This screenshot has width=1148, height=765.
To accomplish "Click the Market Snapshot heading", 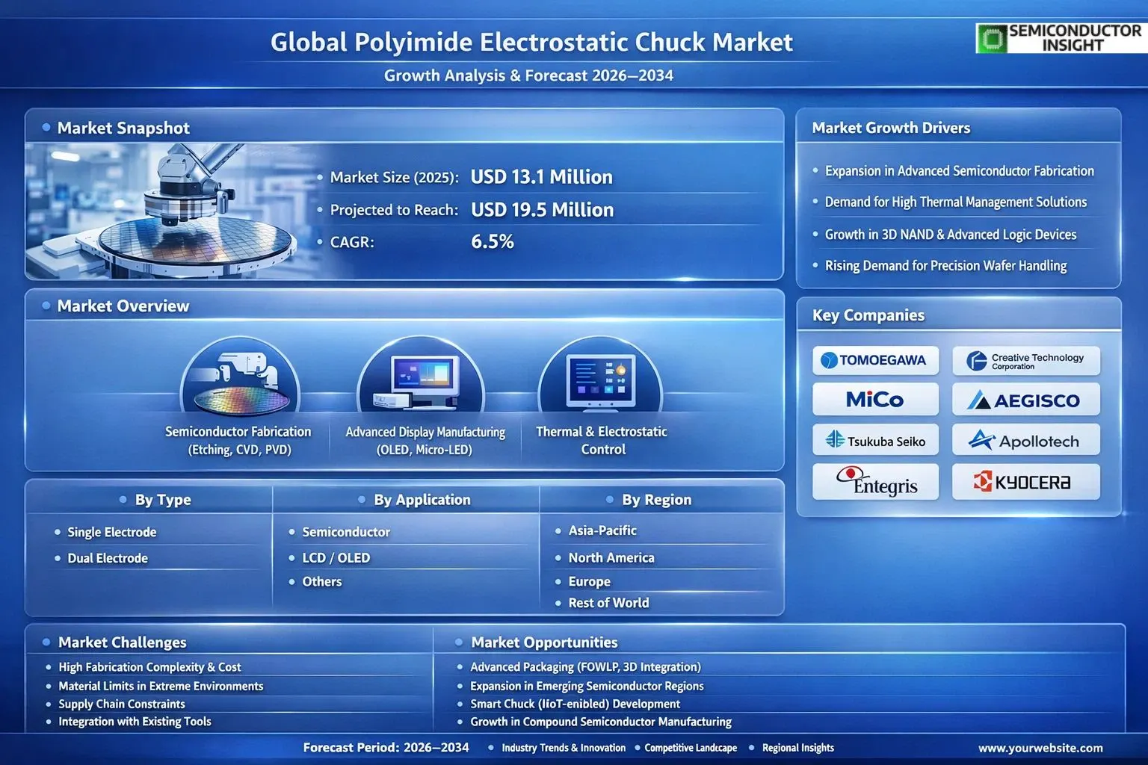I will pos(123,128).
